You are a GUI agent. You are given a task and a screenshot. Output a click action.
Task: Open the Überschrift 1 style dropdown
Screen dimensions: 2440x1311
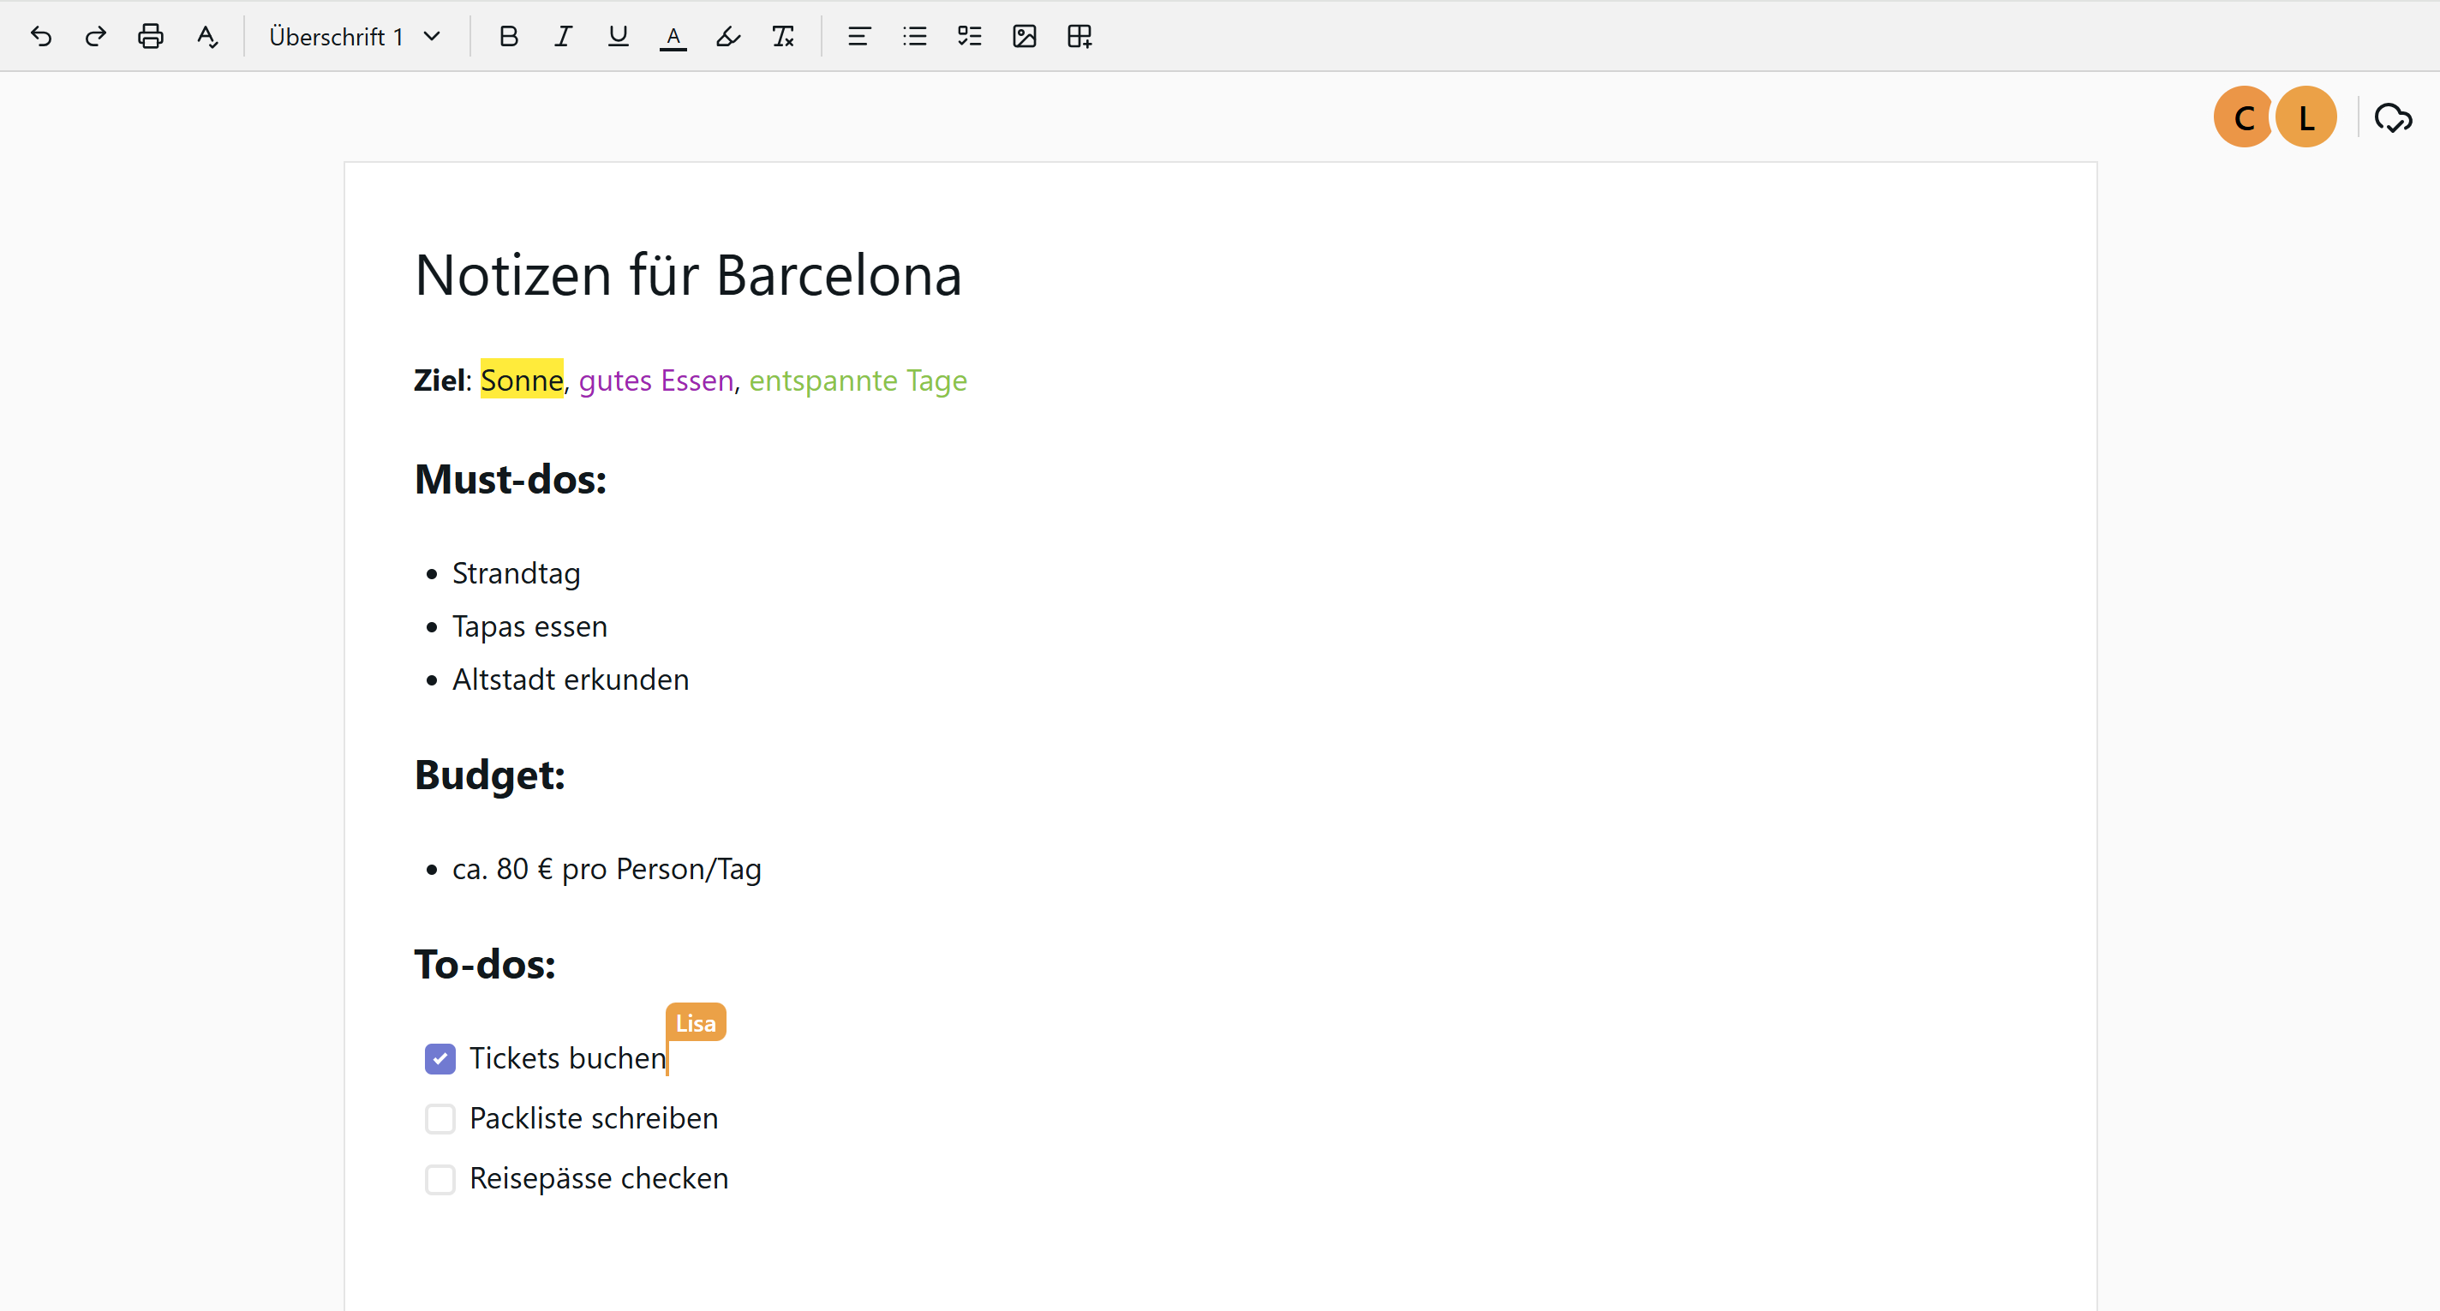(354, 36)
